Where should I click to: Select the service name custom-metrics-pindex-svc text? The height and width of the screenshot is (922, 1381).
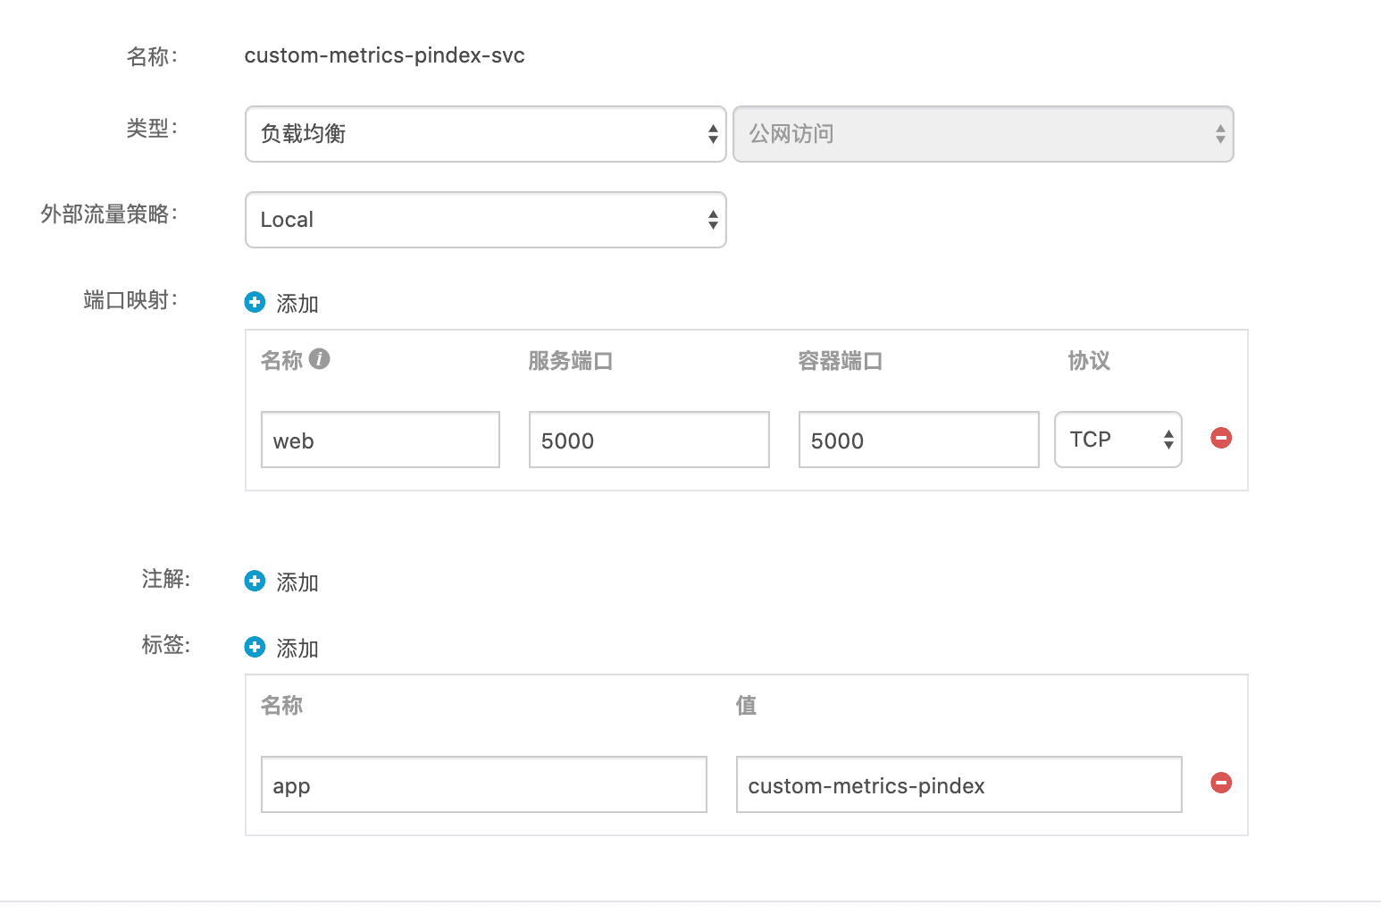385,55
